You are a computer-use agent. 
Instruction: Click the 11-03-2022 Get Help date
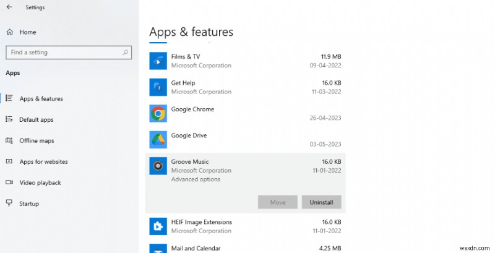pyautogui.click(x=327, y=92)
